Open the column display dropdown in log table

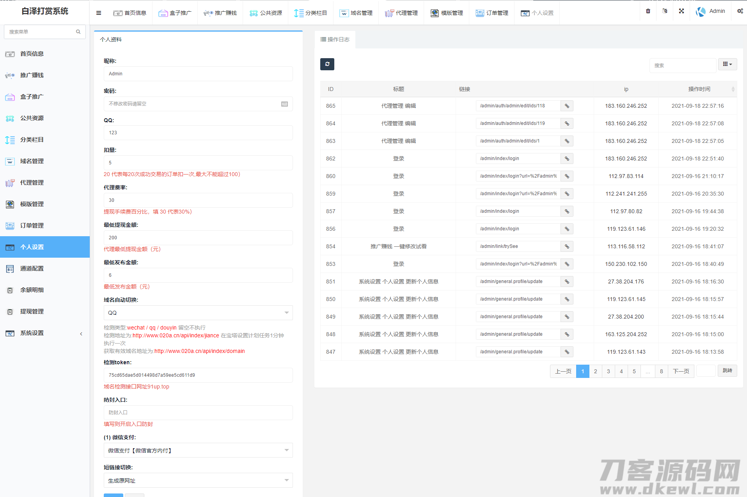pyautogui.click(x=727, y=64)
